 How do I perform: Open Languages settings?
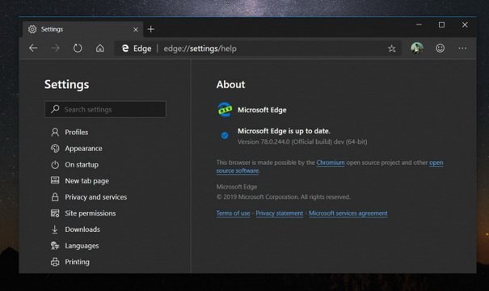tap(82, 246)
